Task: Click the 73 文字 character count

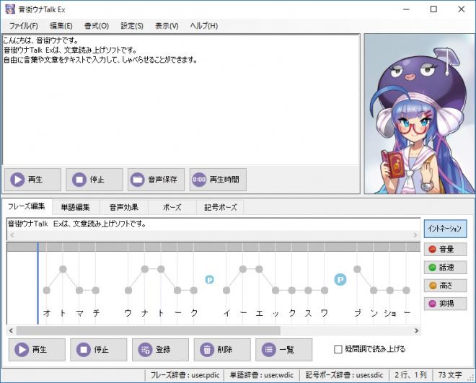Action: click(450, 375)
